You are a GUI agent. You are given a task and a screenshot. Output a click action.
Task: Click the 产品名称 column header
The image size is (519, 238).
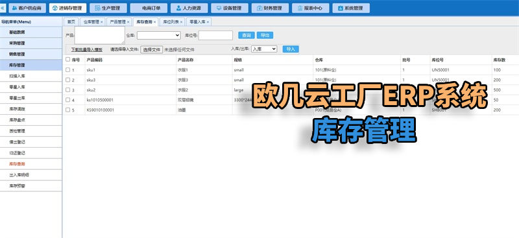(186, 60)
